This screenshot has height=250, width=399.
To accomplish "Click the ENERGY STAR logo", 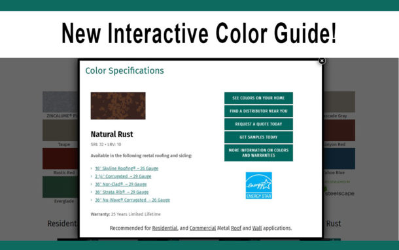I will 258,185.
